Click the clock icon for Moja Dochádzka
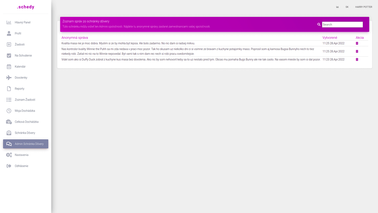 coord(9,111)
